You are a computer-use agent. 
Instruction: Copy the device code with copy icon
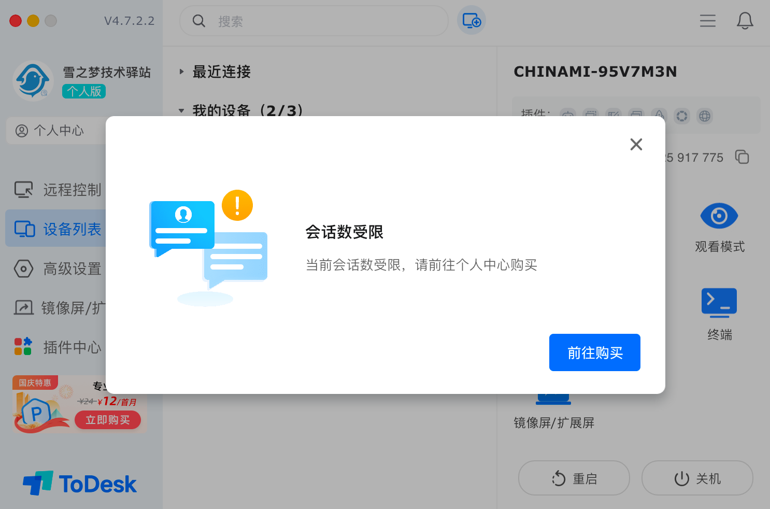[x=742, y=157]
